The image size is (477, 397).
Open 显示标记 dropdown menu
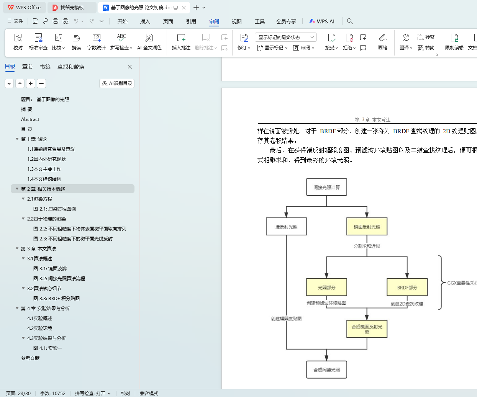tap(272, 48)
